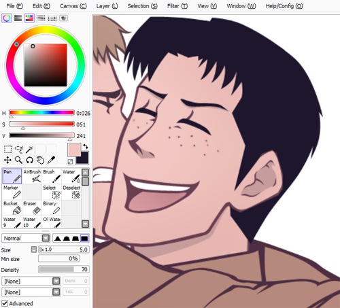Viewport: 340px width, 308px height.
Task: Click the Saturation slider bar
Action: [41, 124]
